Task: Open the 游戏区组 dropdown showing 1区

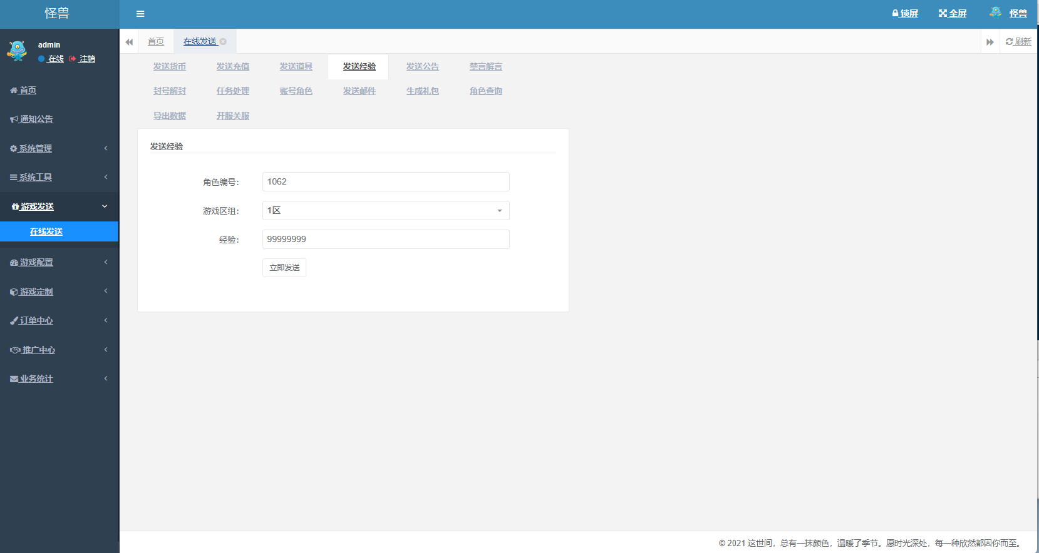Action: 386,211
